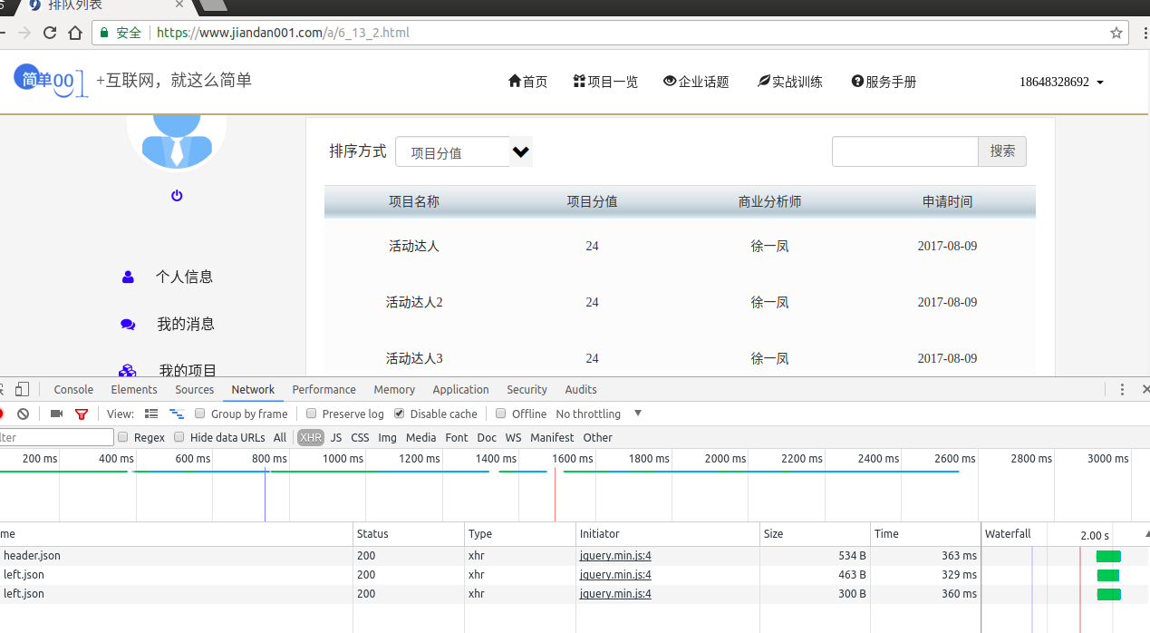Image resolution: width=1150 pixels, height=633 pixels.
Task: Open the 项目一览 navigation item
Action: pyautogui.click(x=605, y=82)
